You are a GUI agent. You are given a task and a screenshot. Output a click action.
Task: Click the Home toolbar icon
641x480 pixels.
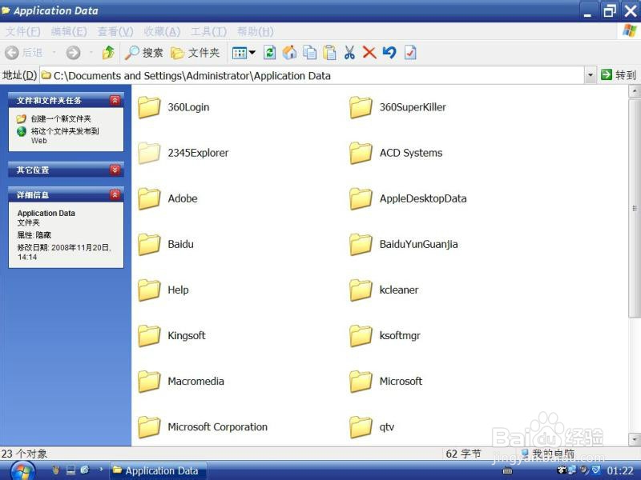(289, 53)
